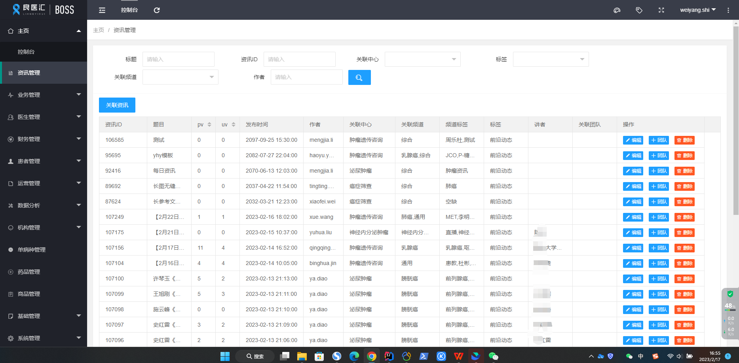Screen dimensions: 739x363
Task: Edit row 106585 with 编辑
Action: click(633, 140)
